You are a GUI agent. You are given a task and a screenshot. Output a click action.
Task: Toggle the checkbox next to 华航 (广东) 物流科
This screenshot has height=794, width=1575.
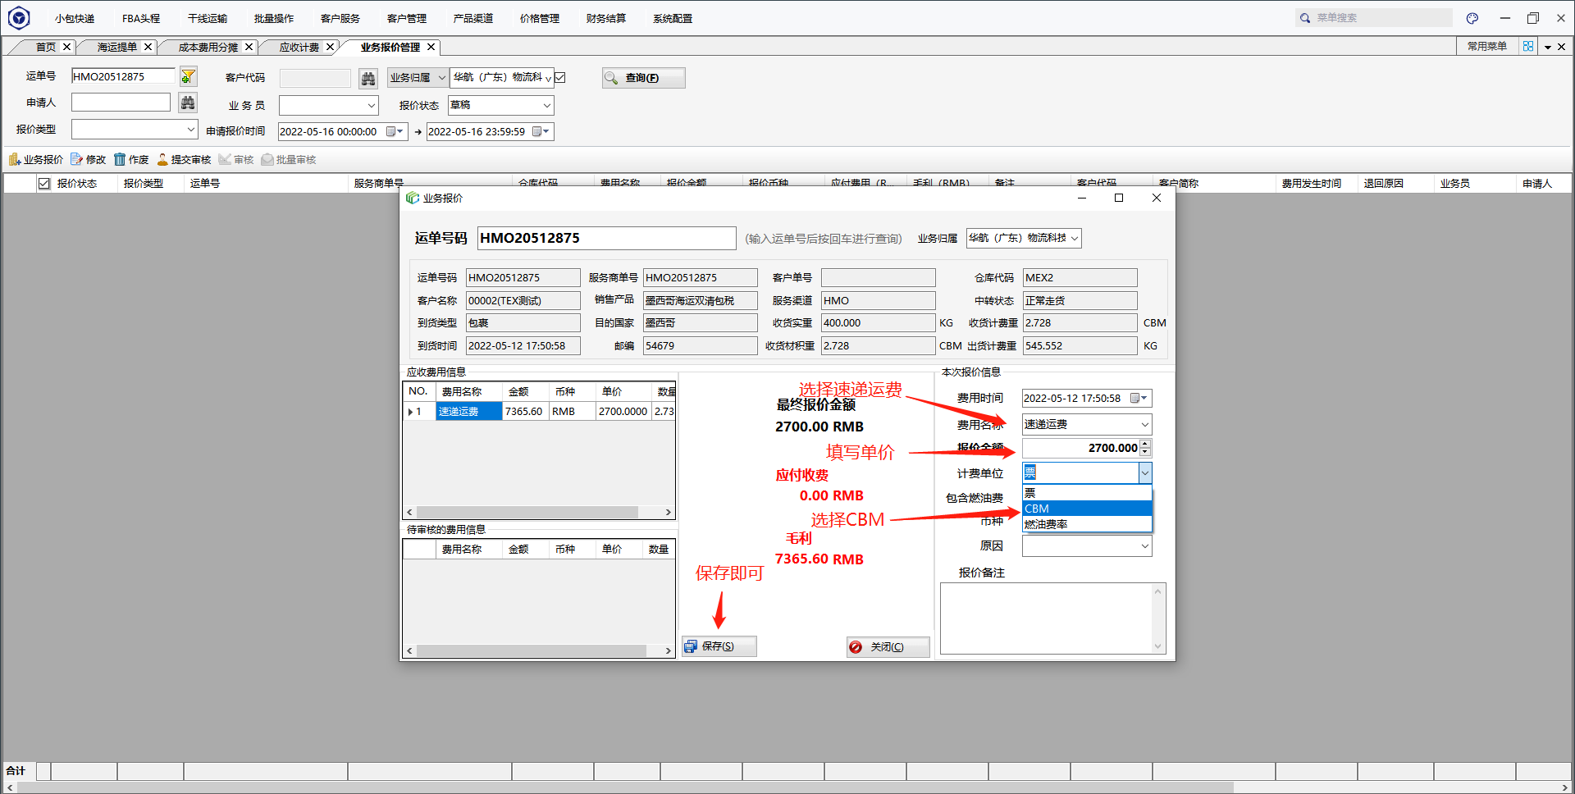560,77
